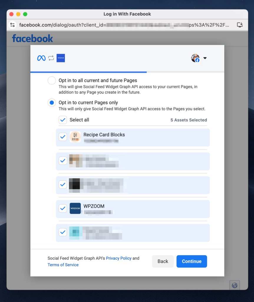Uncheck the WPZOOM page checkbox

point(63,209)
